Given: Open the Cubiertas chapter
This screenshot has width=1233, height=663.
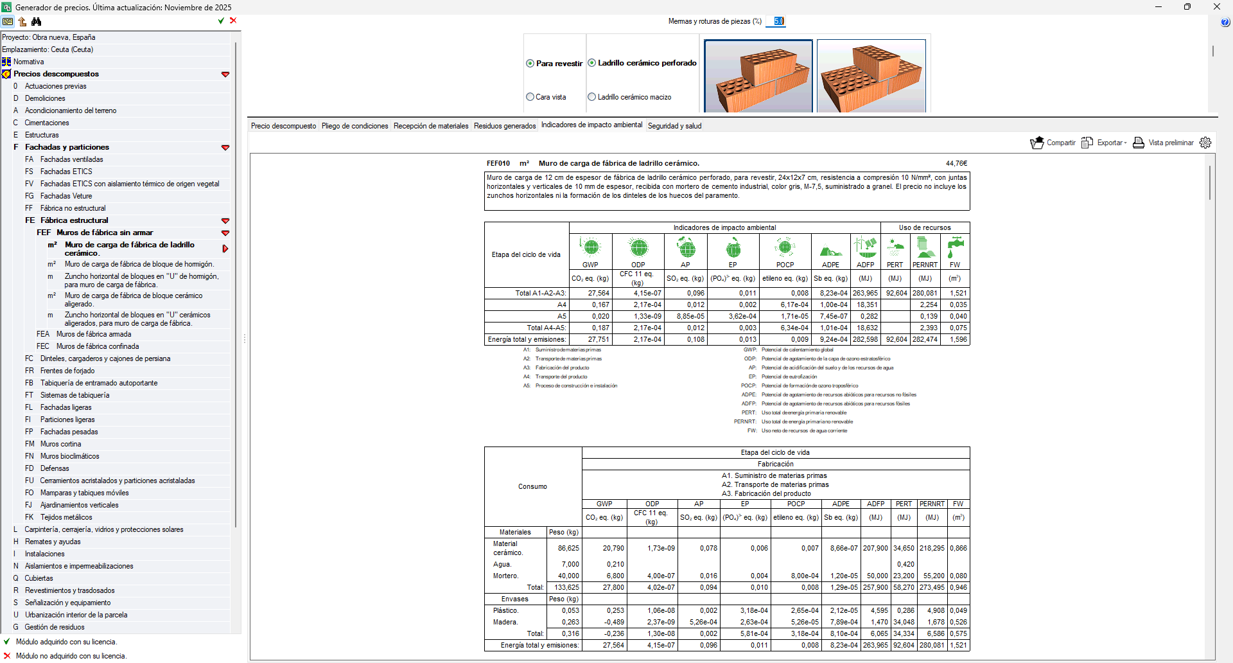Looking at the screenshot, I should tap(39, 578).
